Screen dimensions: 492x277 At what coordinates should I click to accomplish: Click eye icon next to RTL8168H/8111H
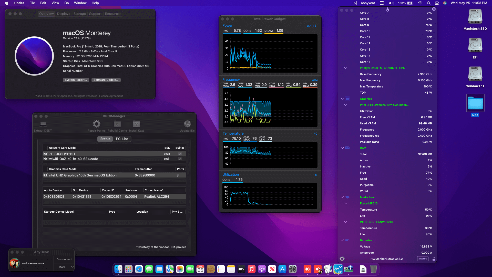(x=46, y=154)
